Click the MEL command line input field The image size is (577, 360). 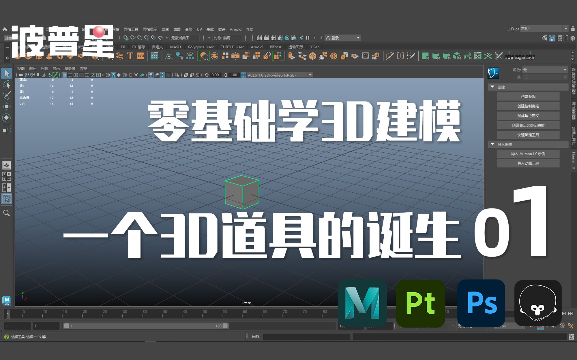[306, 337]
